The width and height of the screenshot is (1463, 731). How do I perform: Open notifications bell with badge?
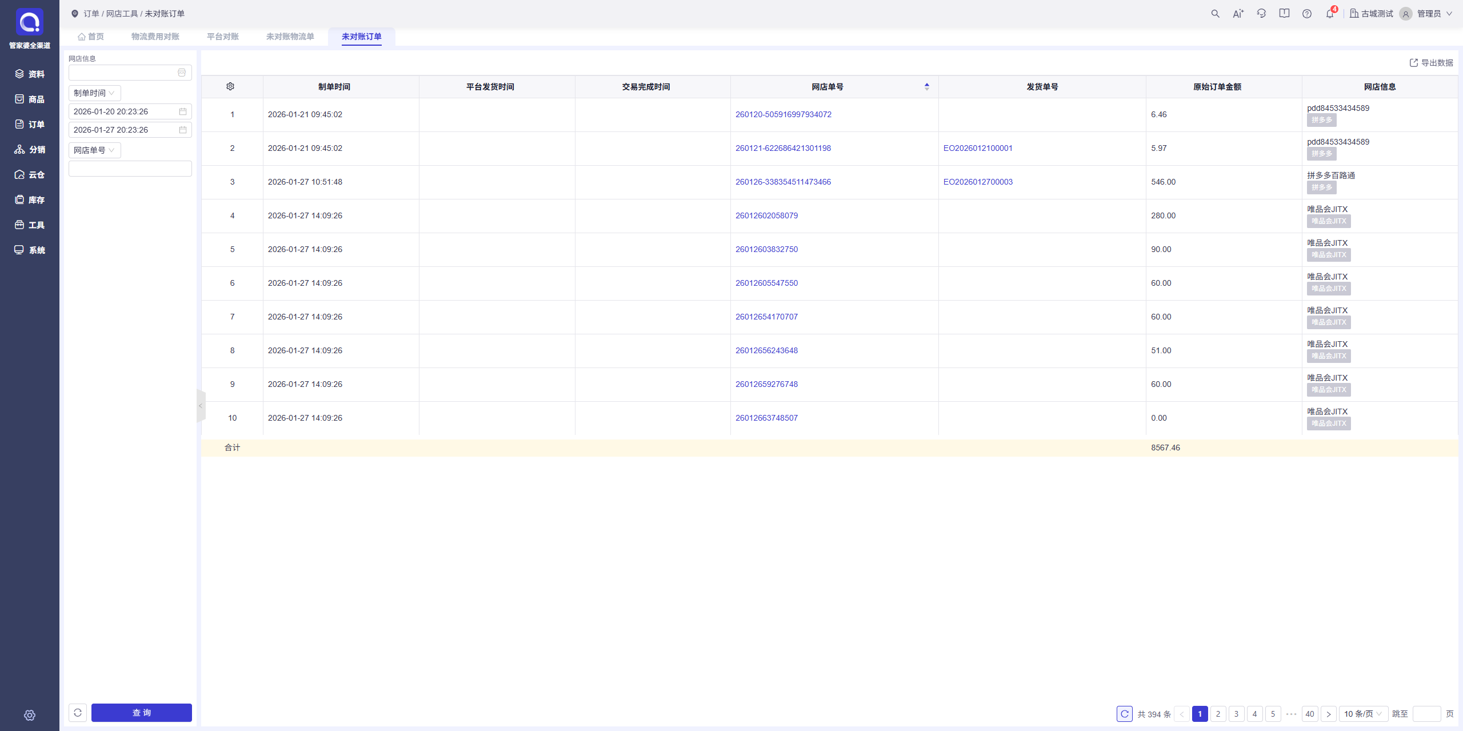[x=1330, y=13]
